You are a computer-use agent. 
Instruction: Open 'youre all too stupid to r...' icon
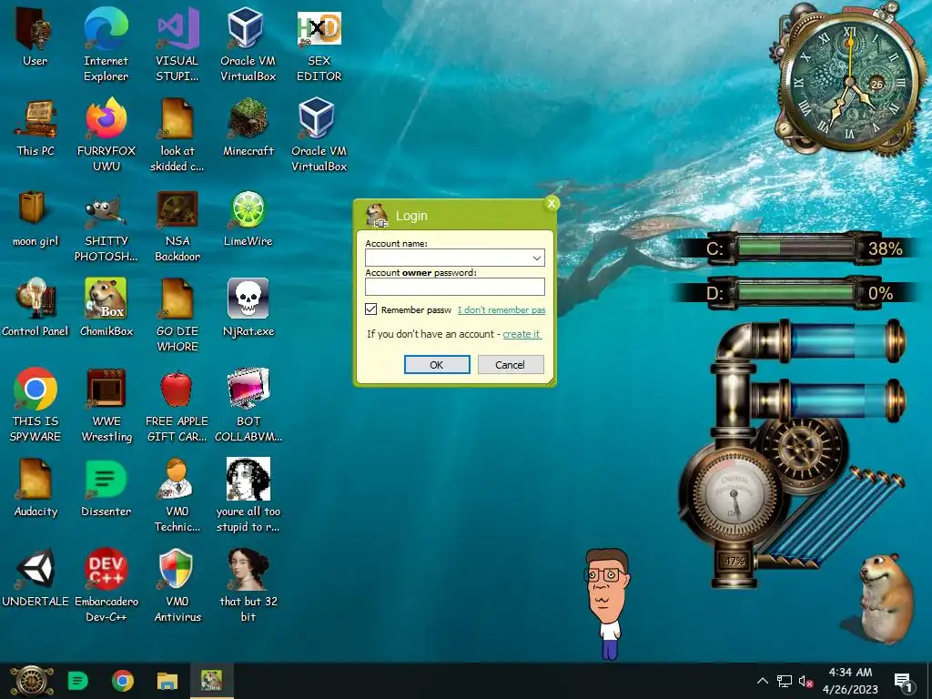click(x=248, y=495)
